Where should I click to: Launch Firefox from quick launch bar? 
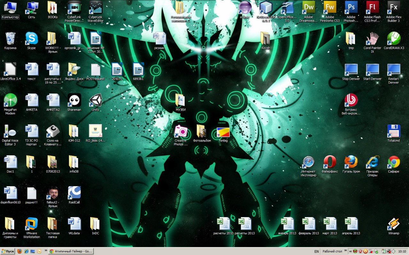pyautogui.click(x=19, y=251)
